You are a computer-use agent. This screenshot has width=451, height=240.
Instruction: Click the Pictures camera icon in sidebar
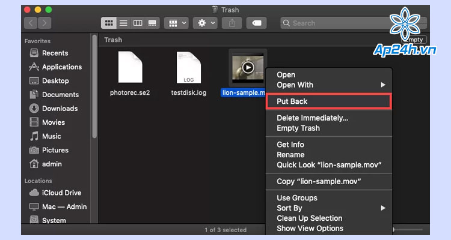click(x=34, y=150)
